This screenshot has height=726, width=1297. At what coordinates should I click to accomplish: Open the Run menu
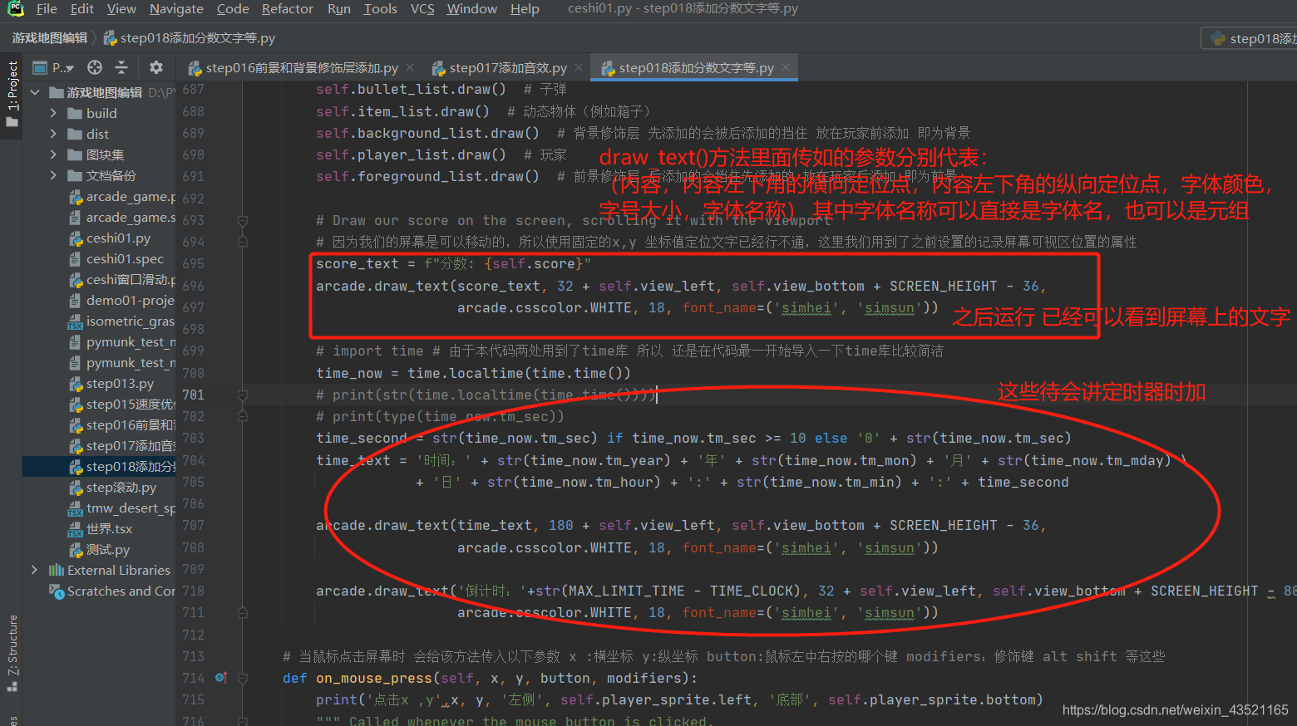(x=338, y=9)
